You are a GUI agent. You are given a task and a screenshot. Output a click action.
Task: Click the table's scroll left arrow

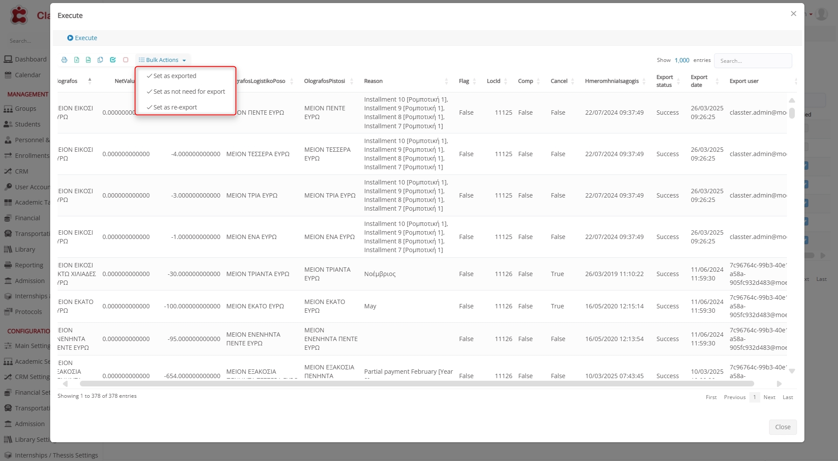65,384
